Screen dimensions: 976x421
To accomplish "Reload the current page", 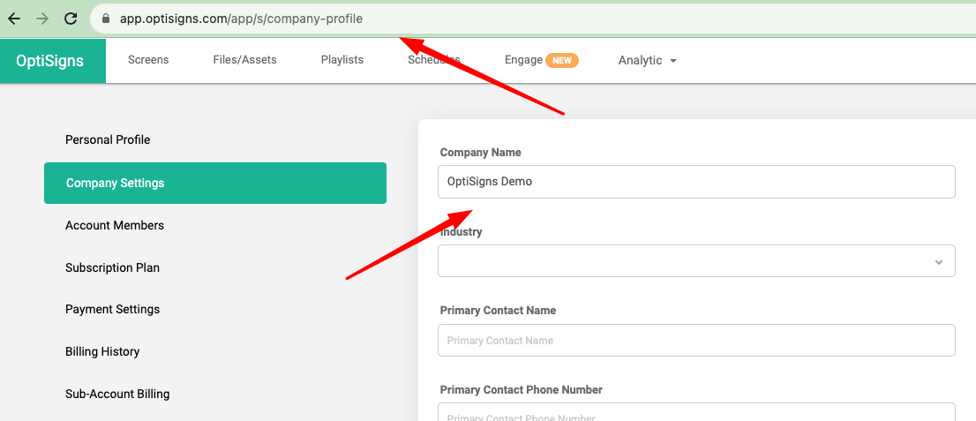I will 71,19.
